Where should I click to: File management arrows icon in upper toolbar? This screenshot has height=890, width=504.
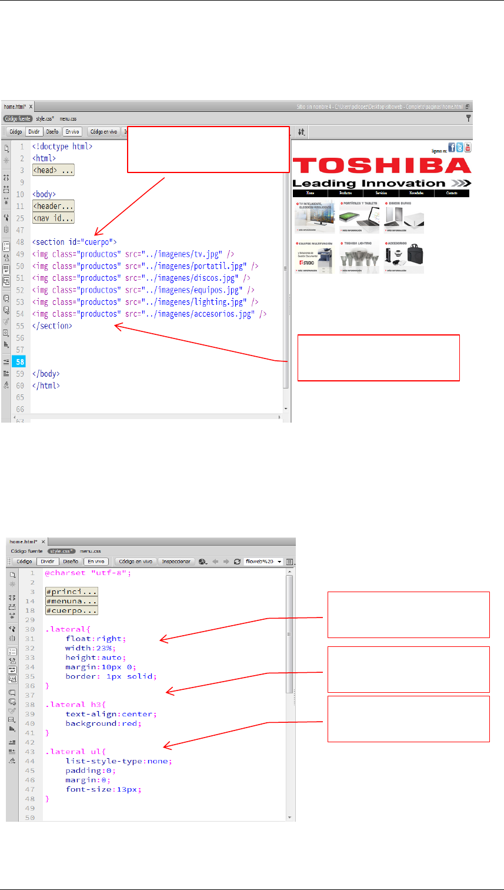301,132
